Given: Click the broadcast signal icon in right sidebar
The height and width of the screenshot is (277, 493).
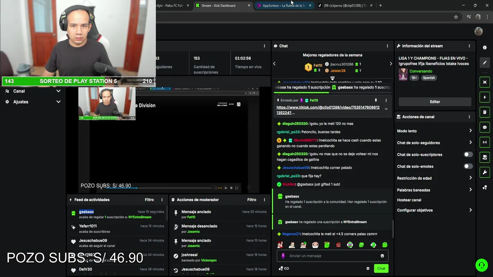Looking at the screenshot, I should (485, 142).
